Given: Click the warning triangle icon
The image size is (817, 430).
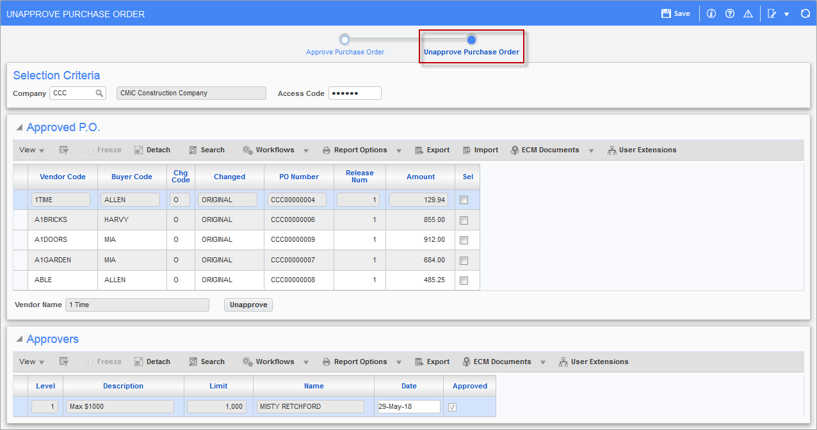Looking at the screenshot, I should click(748, 13).
